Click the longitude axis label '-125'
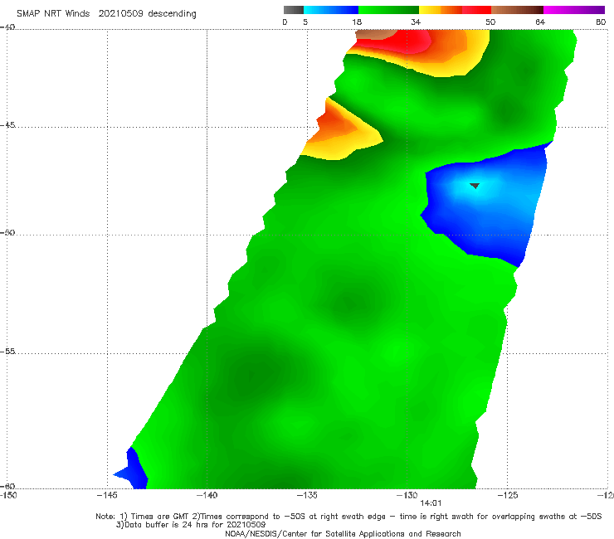 507,495
